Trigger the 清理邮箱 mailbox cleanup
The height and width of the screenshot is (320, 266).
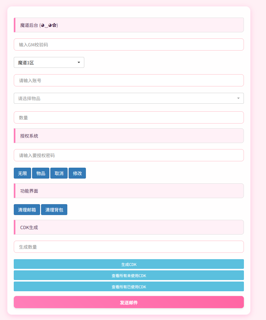click(27, 210)
